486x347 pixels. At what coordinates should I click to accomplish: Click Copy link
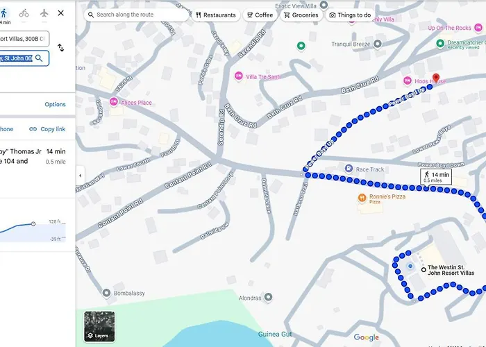47,129
